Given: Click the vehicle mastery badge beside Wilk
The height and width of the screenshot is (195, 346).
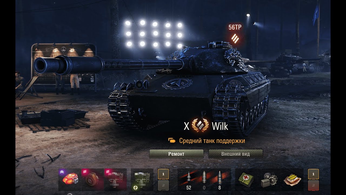Looking at the screenshot, I should click(200, 126).
